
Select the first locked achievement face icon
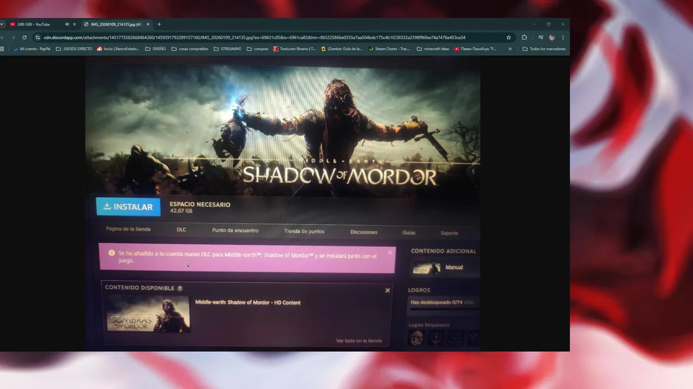416,338
